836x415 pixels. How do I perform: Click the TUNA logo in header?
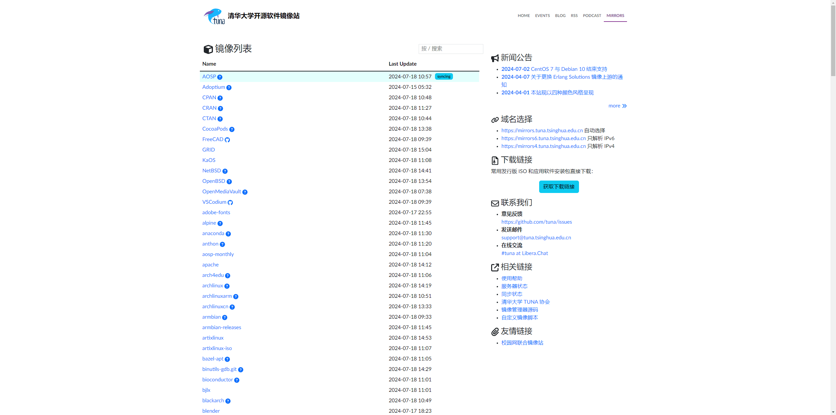(215, 16)
